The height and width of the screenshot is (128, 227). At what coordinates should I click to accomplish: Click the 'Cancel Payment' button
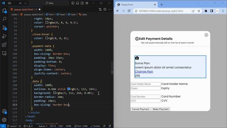click(140, 109)
